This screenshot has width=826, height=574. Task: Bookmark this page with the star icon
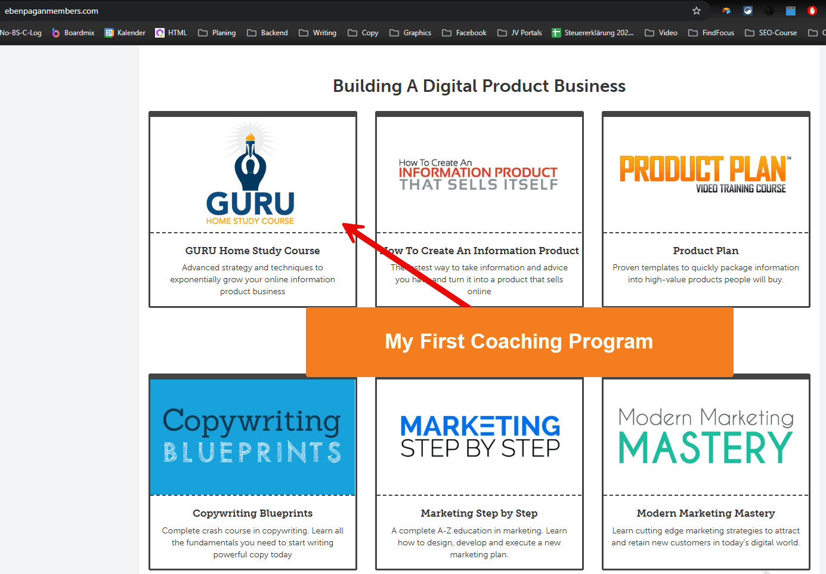coord(697,11)
